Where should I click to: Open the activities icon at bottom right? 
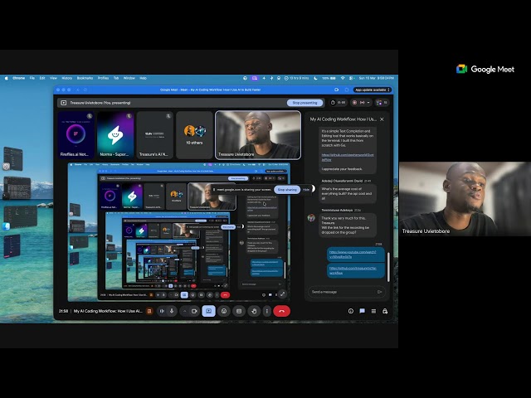point(373,311)
